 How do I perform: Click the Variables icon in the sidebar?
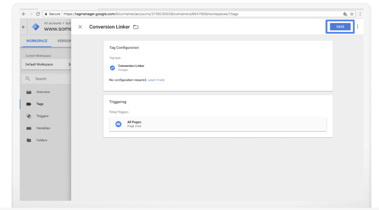pos(29,128)
